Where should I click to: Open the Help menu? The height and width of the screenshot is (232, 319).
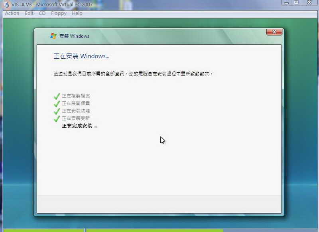click(77, 13)
